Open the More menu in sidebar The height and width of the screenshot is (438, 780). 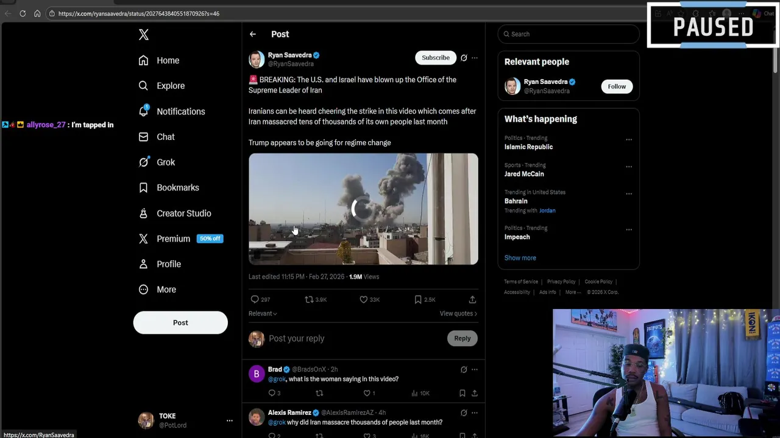point(157,290)
